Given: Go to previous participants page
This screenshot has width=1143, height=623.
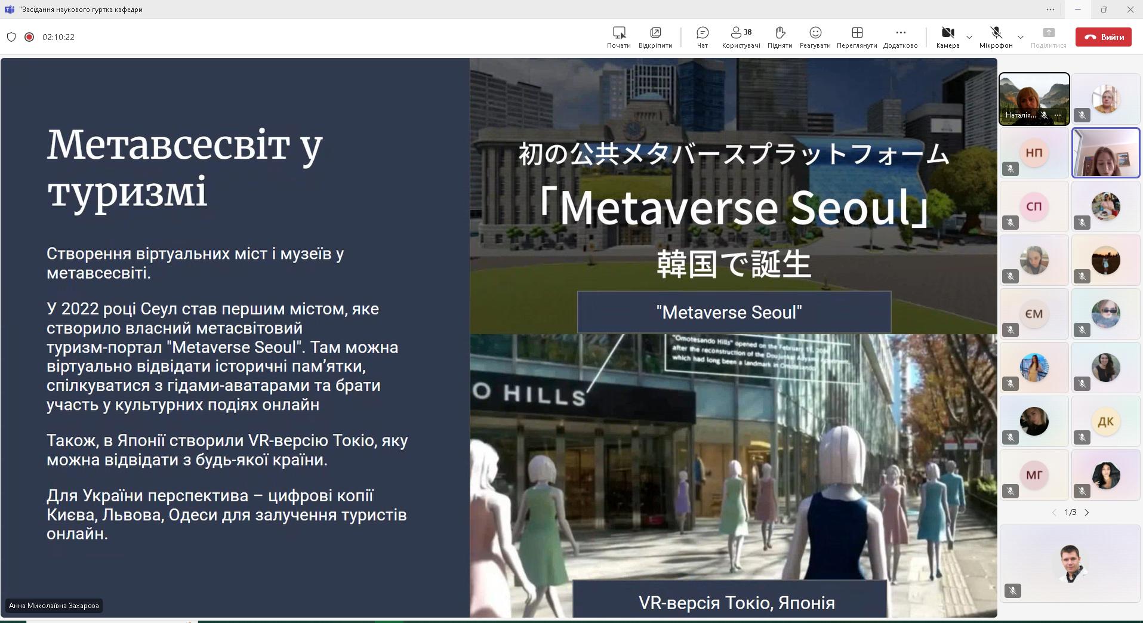Looking at the screenshot, I should coord(1054,513).
